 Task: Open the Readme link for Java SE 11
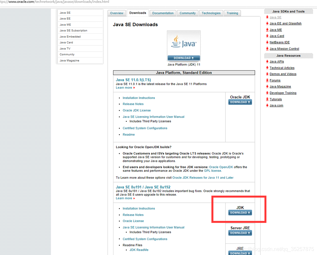(129, 134)
